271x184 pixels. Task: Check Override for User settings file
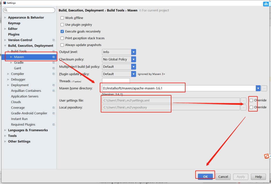click(251, 101)
